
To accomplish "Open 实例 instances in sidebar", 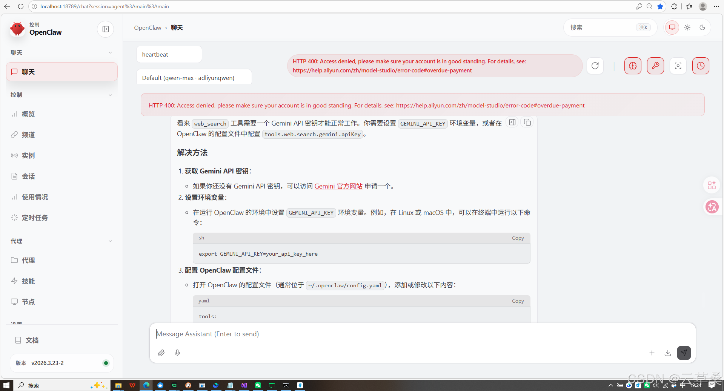I will [x=62, y=155].
